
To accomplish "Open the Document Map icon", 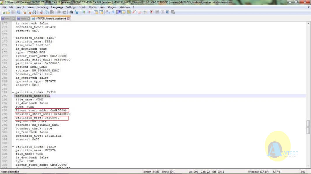I will click(x=129, y=12).
